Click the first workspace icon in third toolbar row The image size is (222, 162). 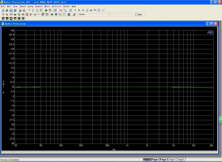pos(3,18)
